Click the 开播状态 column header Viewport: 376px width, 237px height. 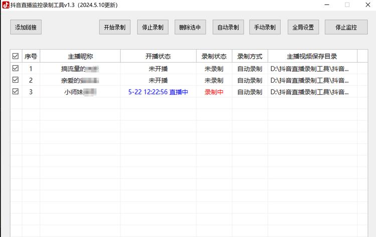click(158, 56)
